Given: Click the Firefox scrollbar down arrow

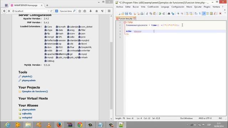Looking at the screenshot, I should point(111,119).
